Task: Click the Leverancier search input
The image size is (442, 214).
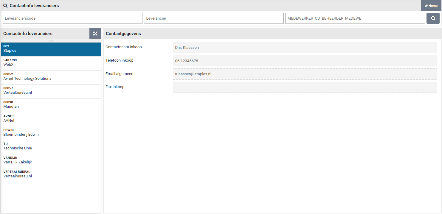Action: point(214,18)
